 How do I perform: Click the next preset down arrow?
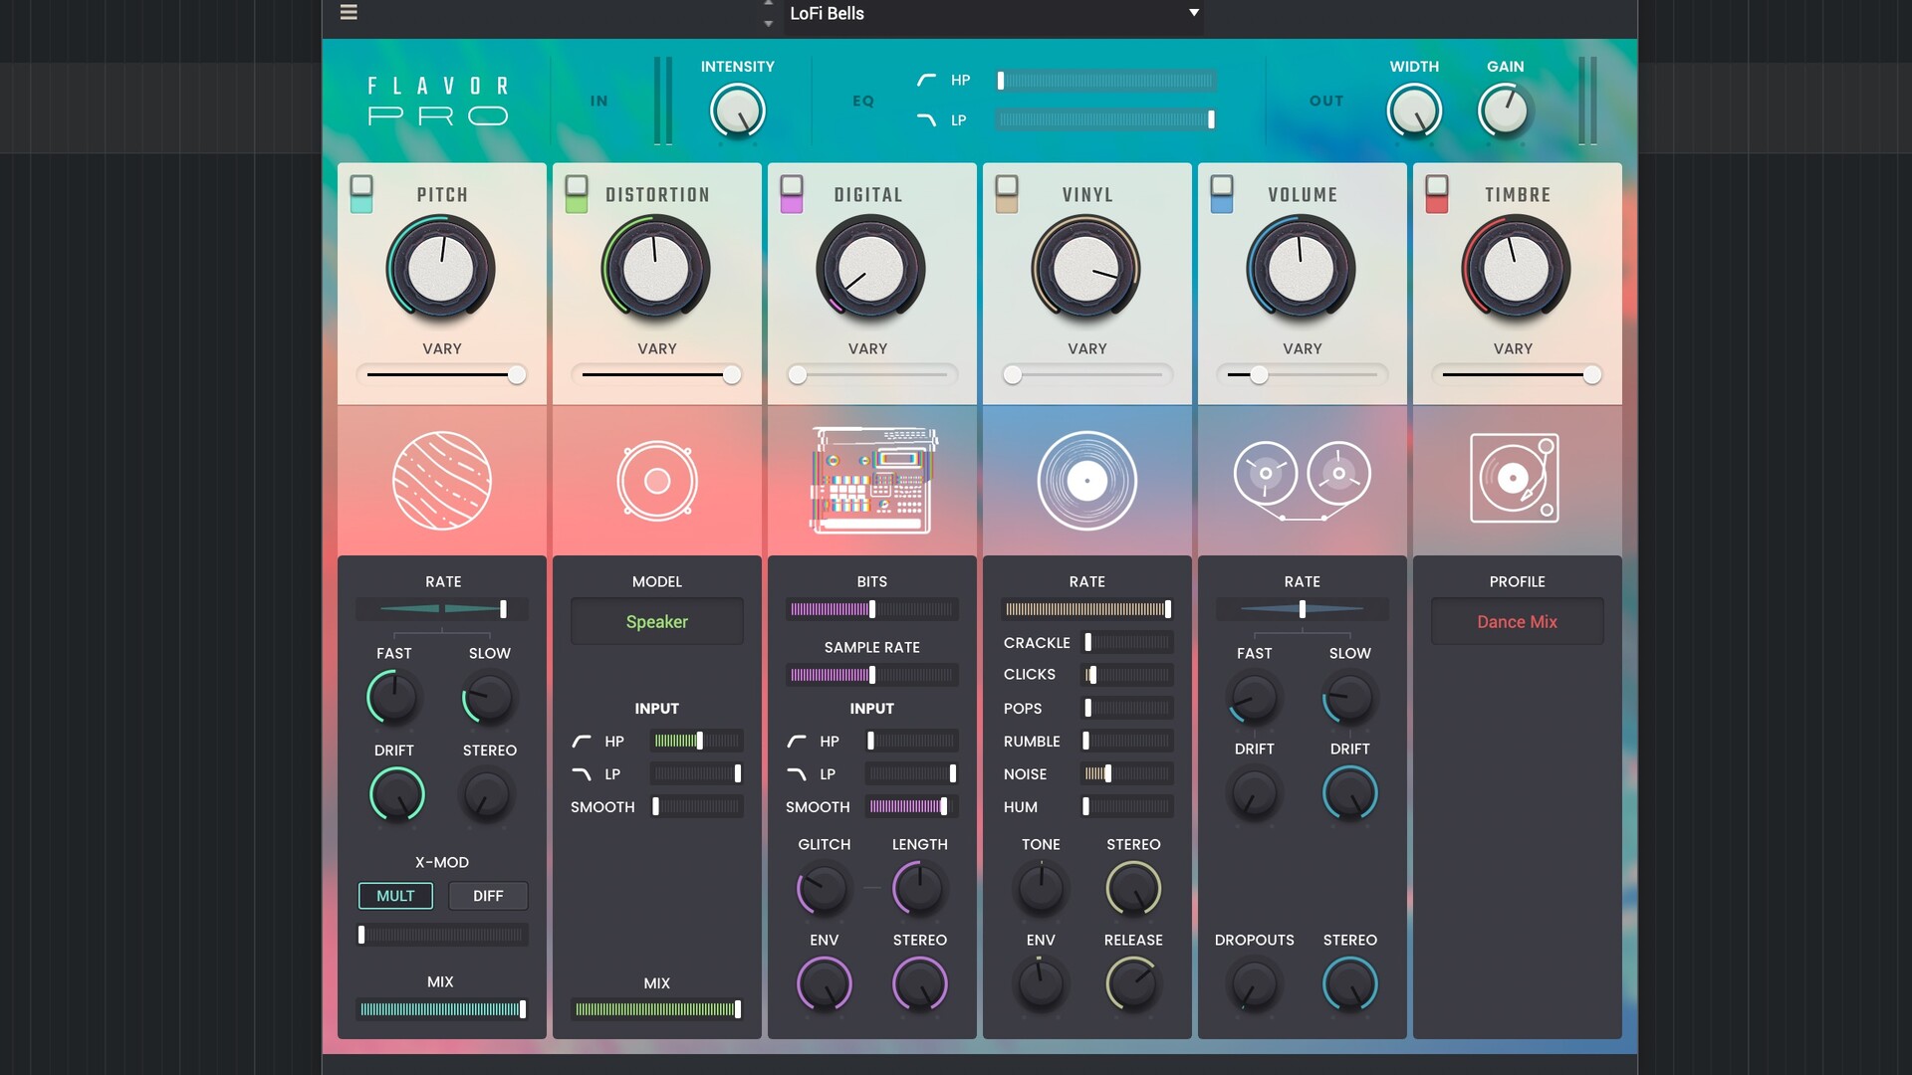[768, 24]
